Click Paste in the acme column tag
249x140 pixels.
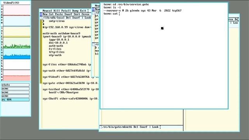click(59, 14)
